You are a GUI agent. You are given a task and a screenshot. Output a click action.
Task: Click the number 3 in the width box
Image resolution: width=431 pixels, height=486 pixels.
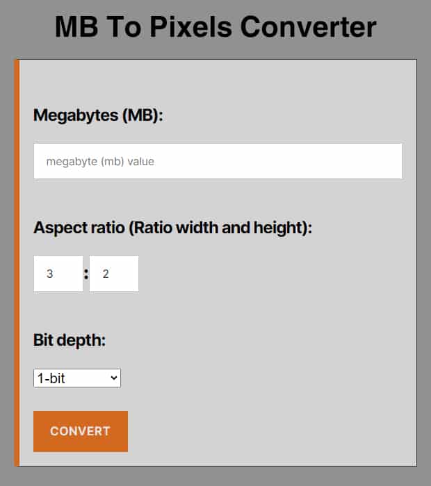50,274
